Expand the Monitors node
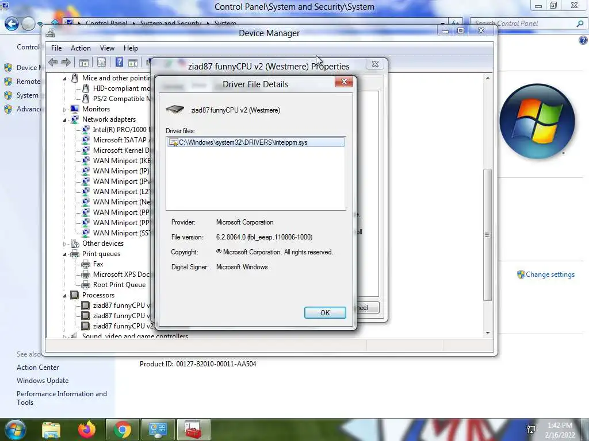The image size is (589, 441). pos(64,110)
